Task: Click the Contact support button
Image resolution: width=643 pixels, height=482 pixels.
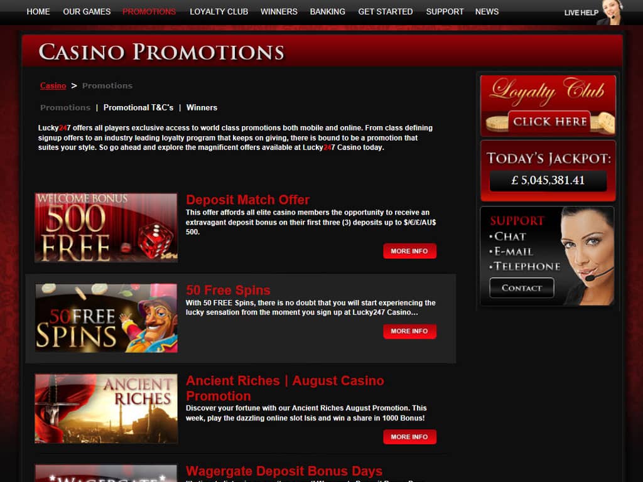Action: pos(522,287)
